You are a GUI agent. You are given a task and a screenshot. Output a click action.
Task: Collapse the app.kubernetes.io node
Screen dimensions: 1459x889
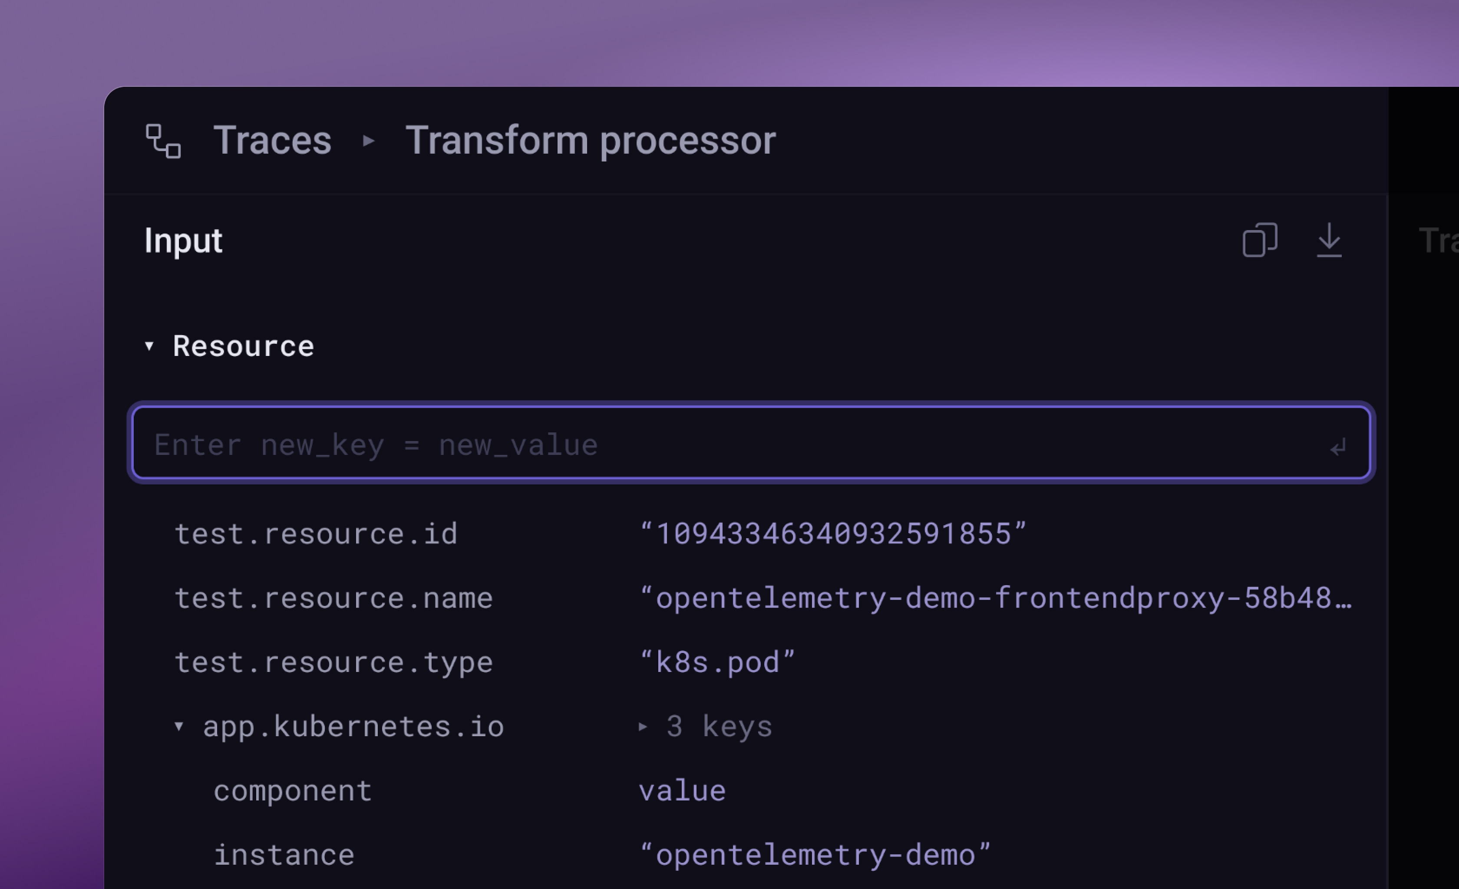179,726
